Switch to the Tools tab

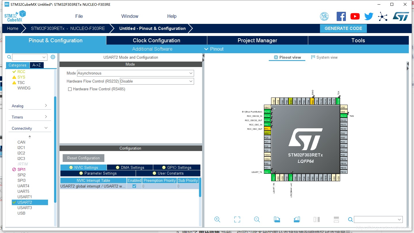[x=358, y=40]
